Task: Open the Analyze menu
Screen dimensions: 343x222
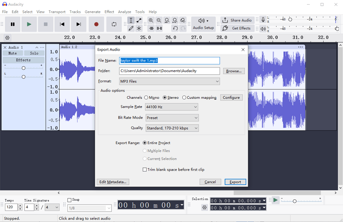Action: pyautogui.click(x=125, y=12)
